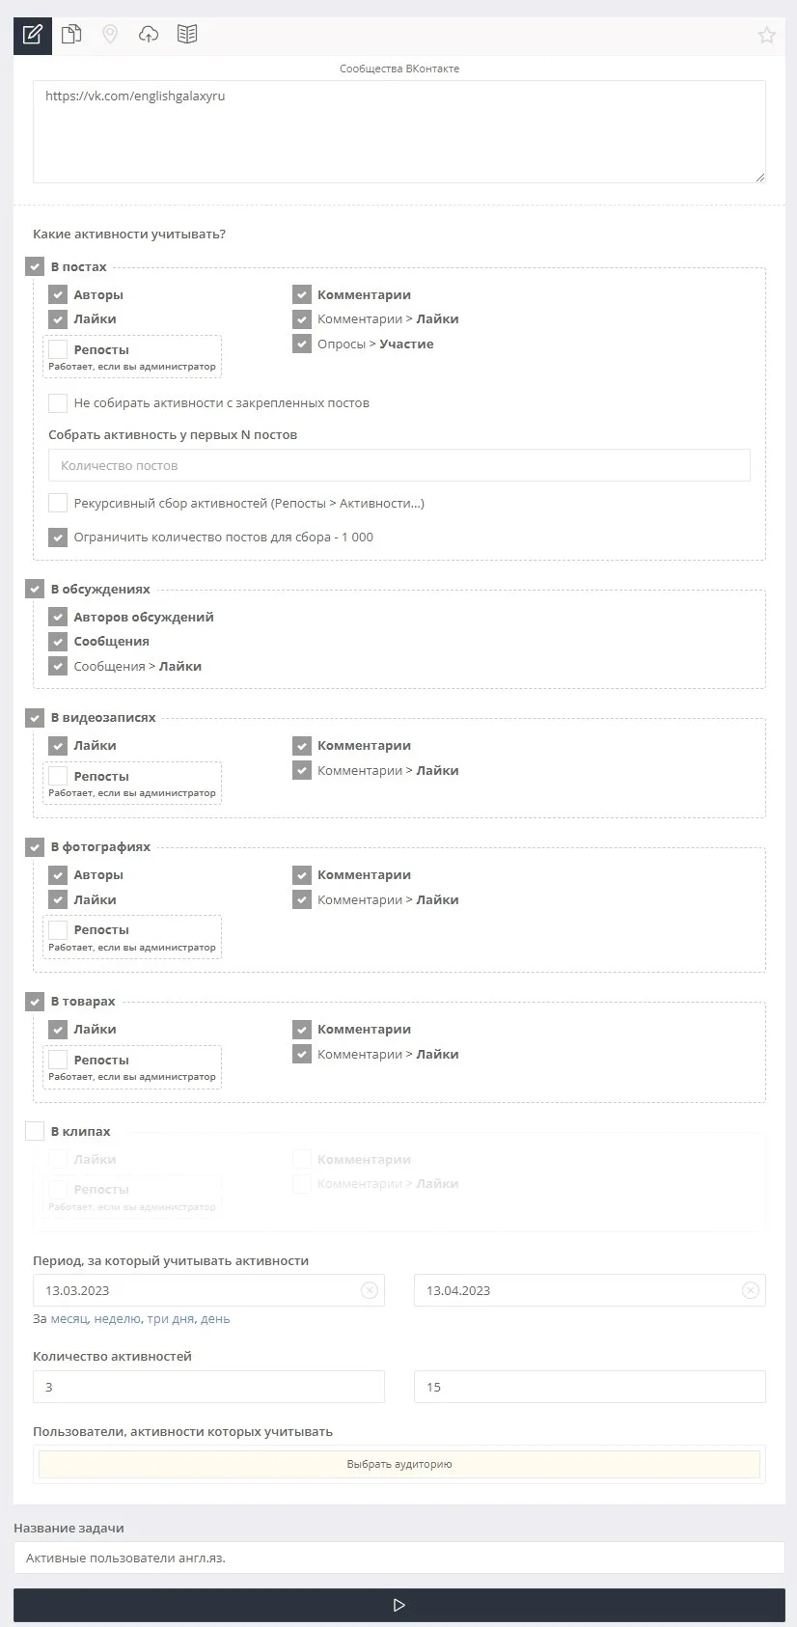Click the Количество постов input field
The width and height of the screenshot is (797, 1627).
(x=398, y=465)
